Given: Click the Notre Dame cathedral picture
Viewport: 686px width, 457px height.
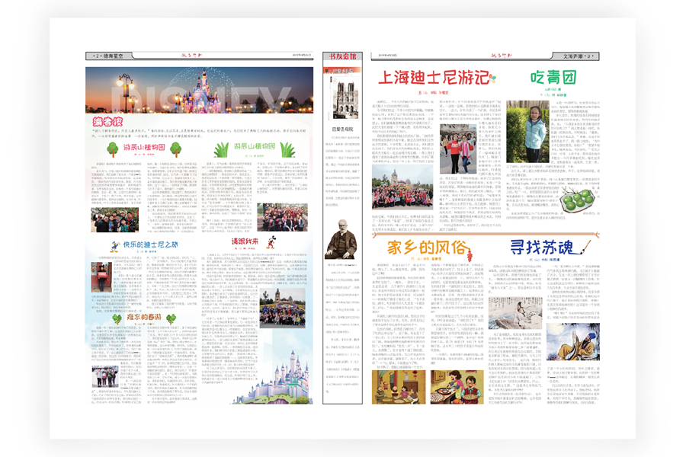Looking at the screenshot, I should coord(345,99).
